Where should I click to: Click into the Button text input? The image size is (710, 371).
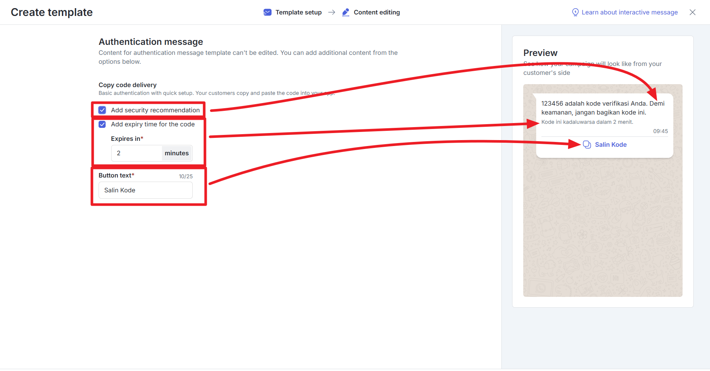tap(145, 190)
